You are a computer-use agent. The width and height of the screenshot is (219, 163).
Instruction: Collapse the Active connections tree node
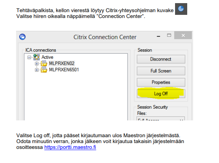click(x=29, y=57)
